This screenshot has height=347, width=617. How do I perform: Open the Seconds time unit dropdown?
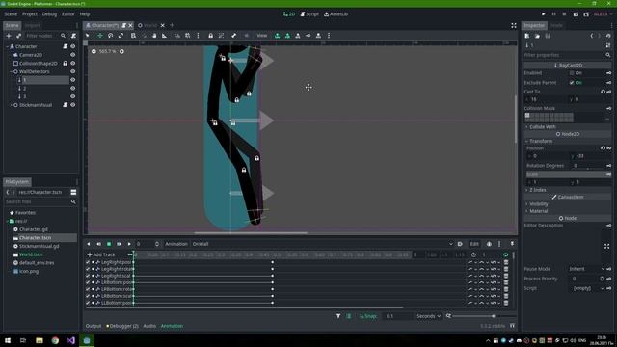(428, 316)
